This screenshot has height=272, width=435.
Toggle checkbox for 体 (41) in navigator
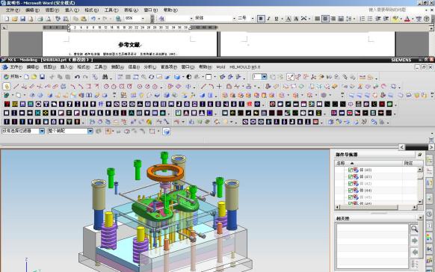[351, 176]
